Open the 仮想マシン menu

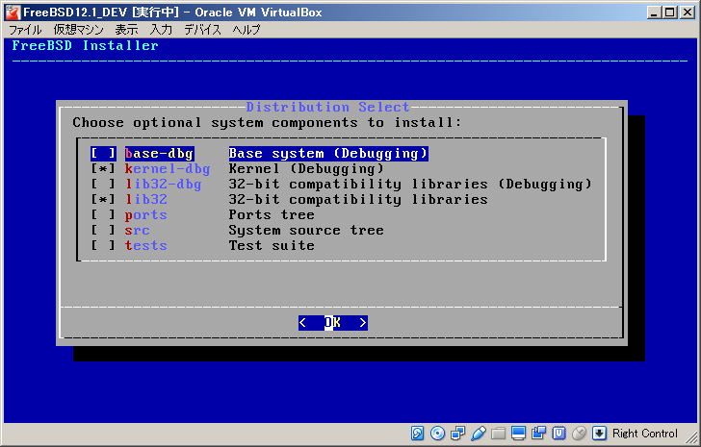point(79,30)
